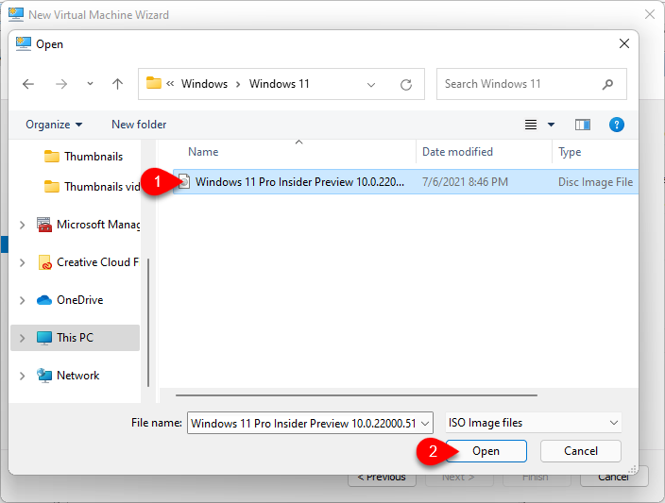Open recent locations dropdown chevron

point(90,84)
